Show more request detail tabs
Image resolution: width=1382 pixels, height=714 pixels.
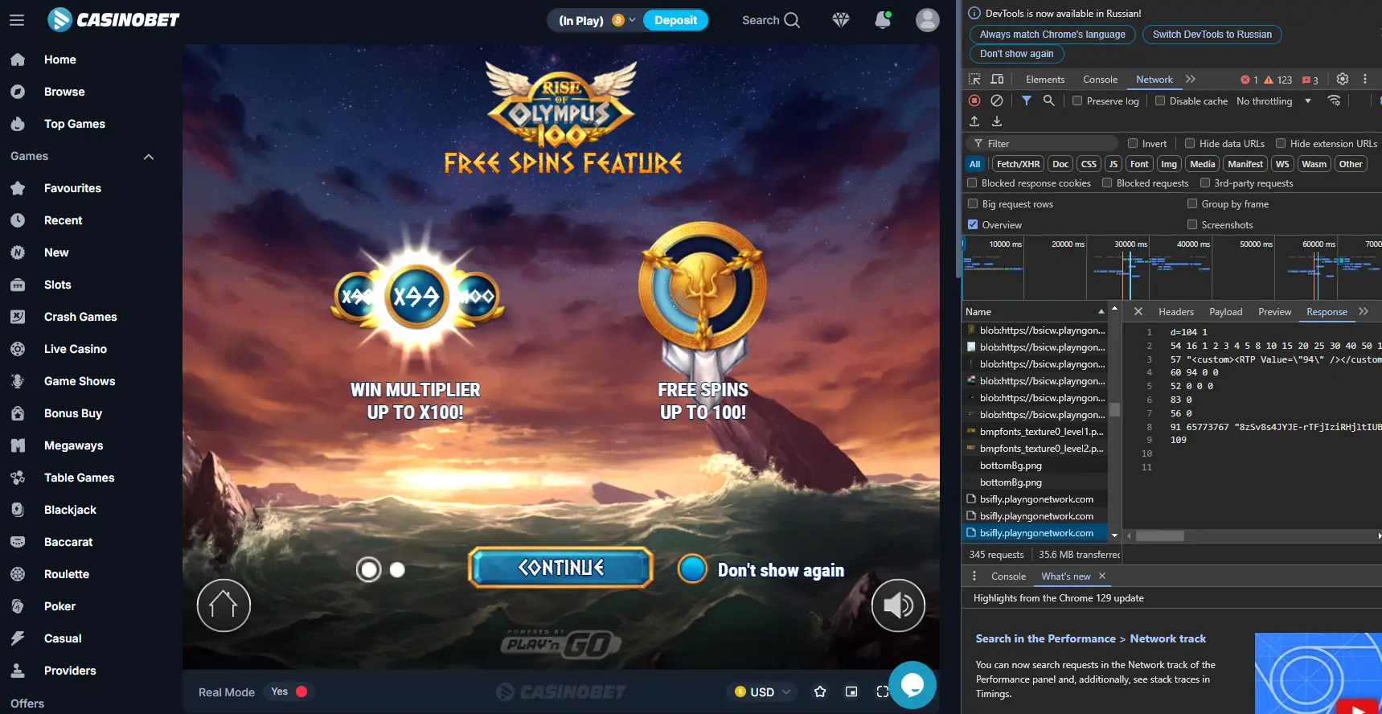pyautogui.click(x=1364, y=311)
